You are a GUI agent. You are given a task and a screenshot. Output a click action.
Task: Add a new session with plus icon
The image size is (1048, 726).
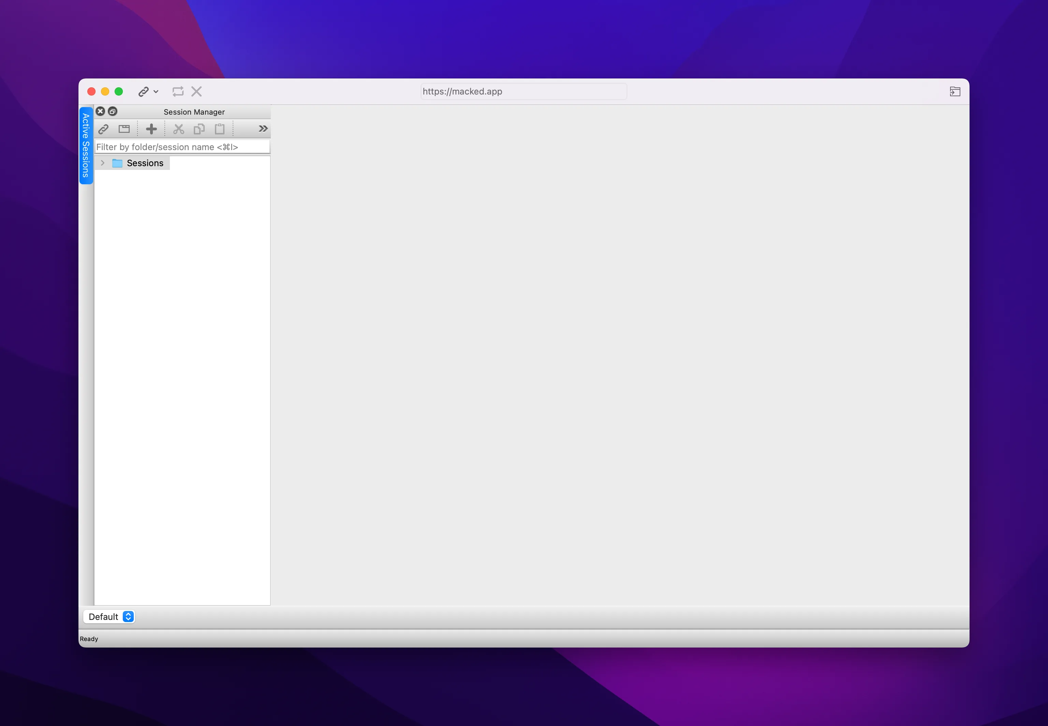151,129
